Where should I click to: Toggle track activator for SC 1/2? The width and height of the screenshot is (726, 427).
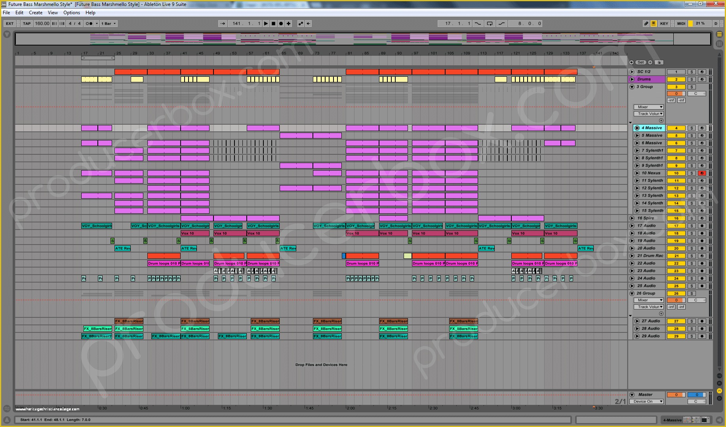676,72
